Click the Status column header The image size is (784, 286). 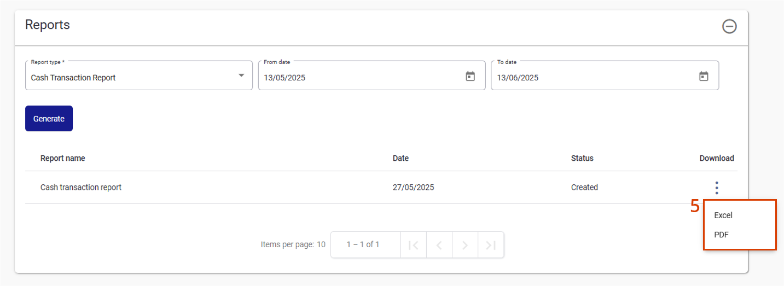pyautogui.click(x=582, y=158)
